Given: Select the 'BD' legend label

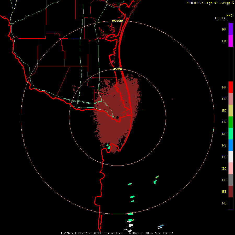Looking at the screenshot, I should (x=224, y=111).
